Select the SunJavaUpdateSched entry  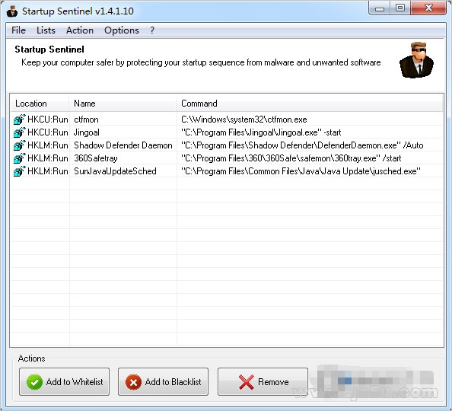[x=115, y=171]
